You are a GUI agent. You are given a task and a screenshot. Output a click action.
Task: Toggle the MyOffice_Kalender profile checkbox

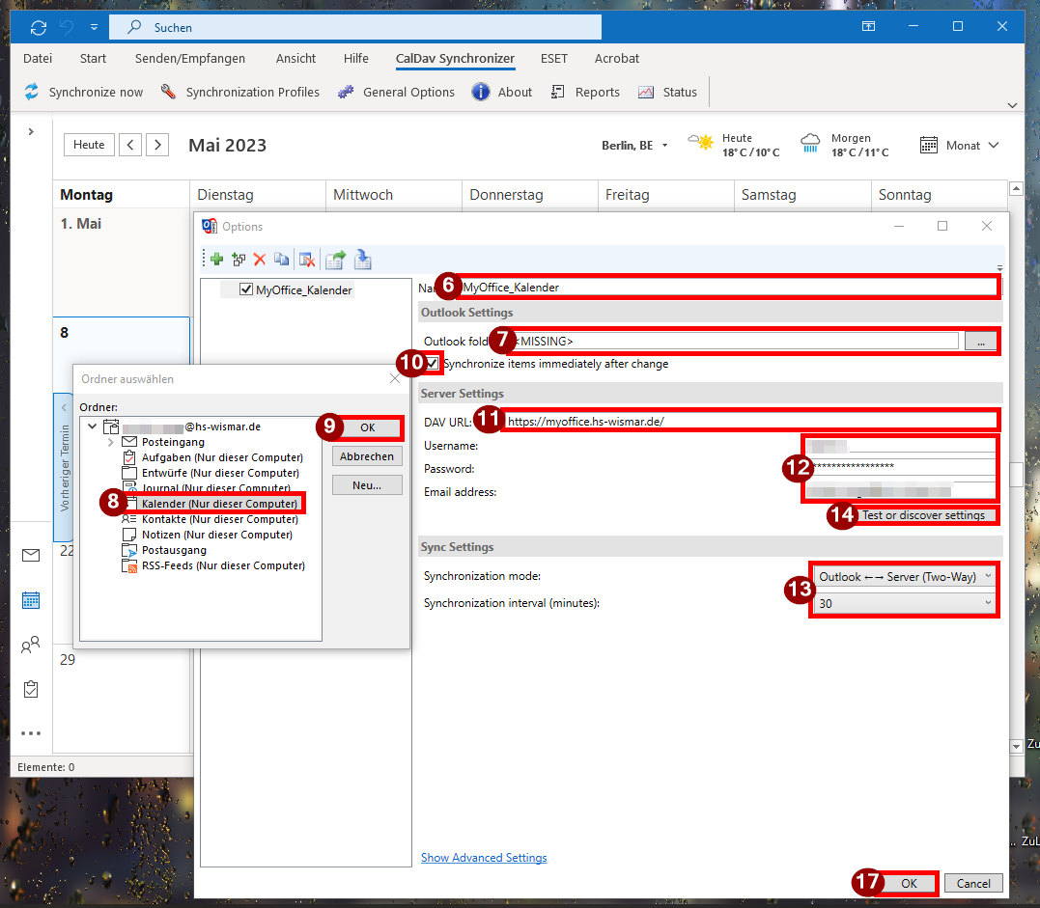click(x=246, y=289)
